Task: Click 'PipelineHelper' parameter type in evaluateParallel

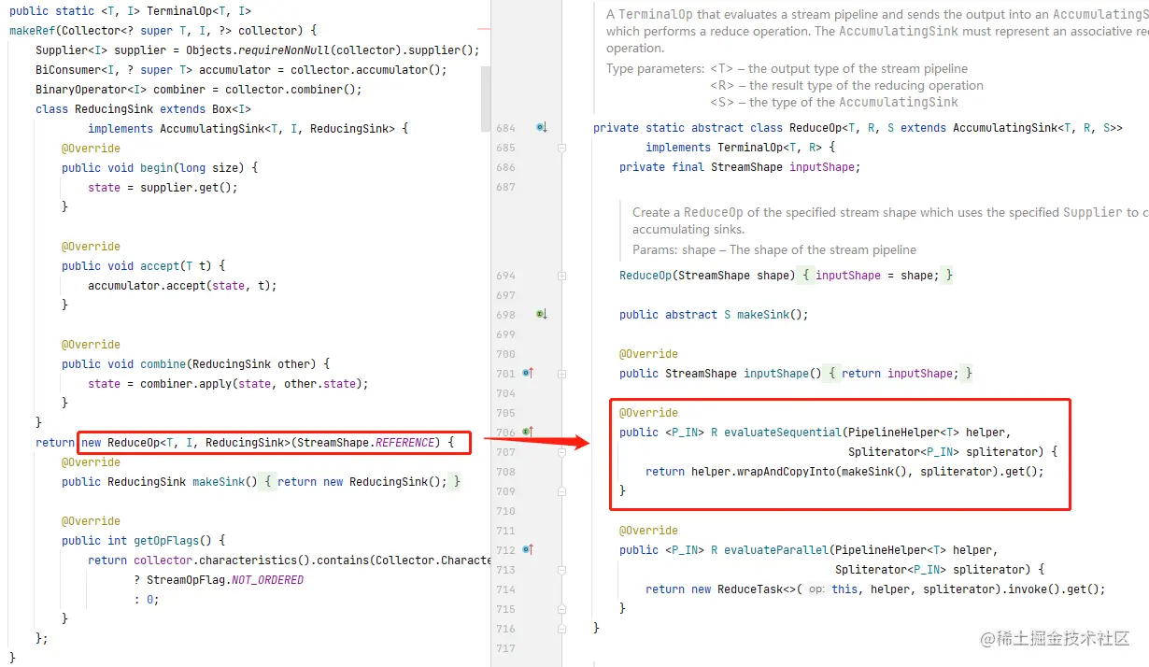Action: click(881, 550)
